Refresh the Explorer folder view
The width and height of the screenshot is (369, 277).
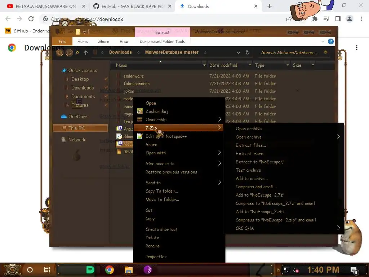[247, 53]
